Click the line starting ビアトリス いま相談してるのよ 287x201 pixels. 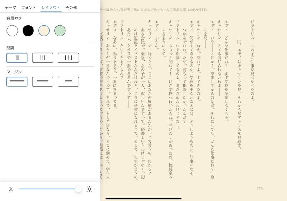coord(178,74)
